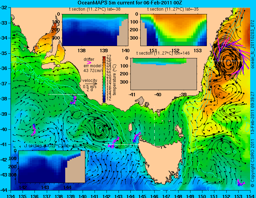
Task: Click the 138 tick label under the lat=-38 inset
Action: click(x=82, y=51)
